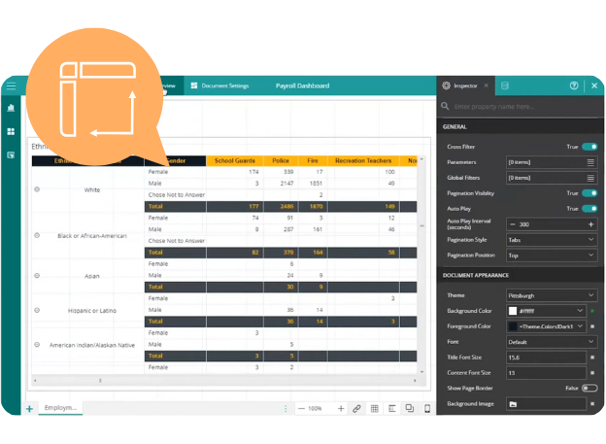The image size is (606, 444).
Task: Open the four-squares dashboard sidebar icon
Action: (11, 131)
